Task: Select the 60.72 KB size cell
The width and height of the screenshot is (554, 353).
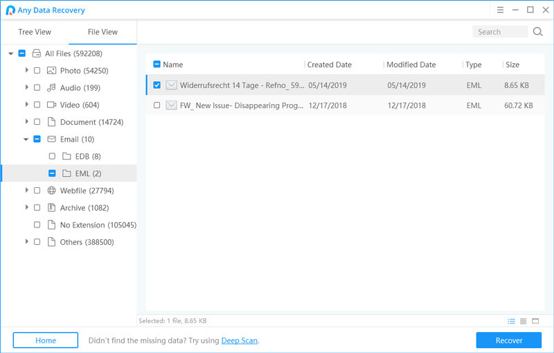Action: (x=518, y=105)
